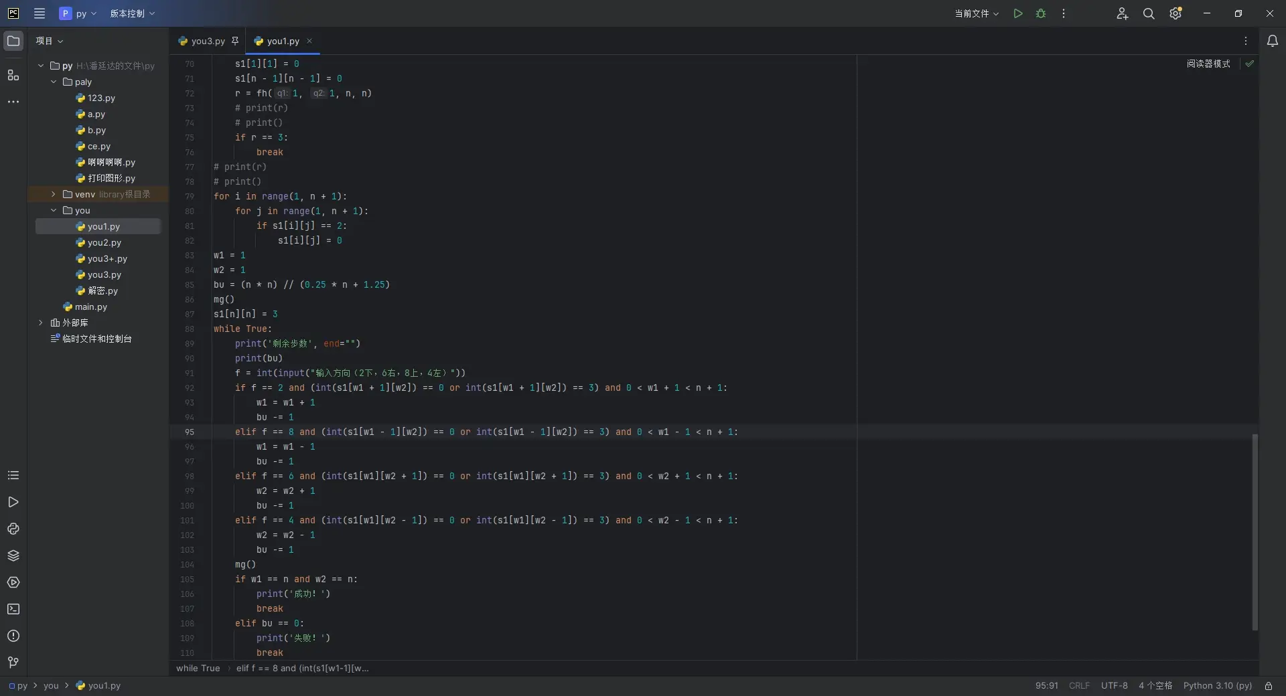
Task: Open the Project view dropdown
Action: pos(50,41)
